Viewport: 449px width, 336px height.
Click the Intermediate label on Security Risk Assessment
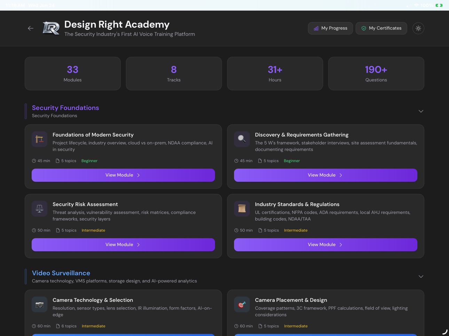click(x=93, y=230)
